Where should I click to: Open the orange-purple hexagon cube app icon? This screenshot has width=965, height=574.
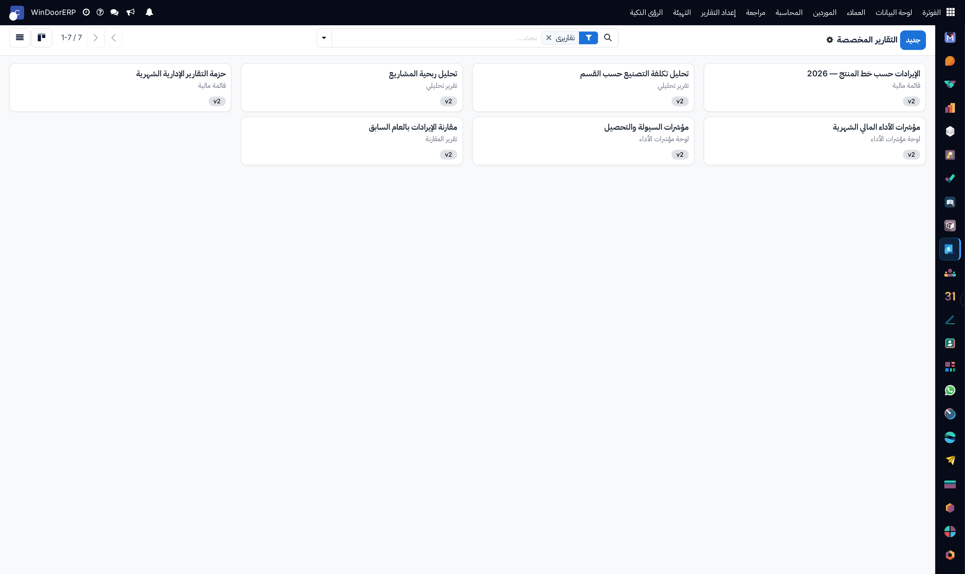coord(950,508)
